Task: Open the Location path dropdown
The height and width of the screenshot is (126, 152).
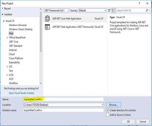Action: pos(102,105)
